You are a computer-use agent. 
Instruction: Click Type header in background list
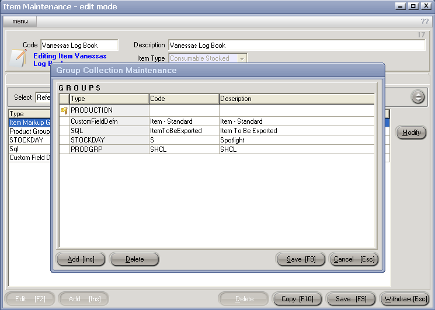coord(30,114)
